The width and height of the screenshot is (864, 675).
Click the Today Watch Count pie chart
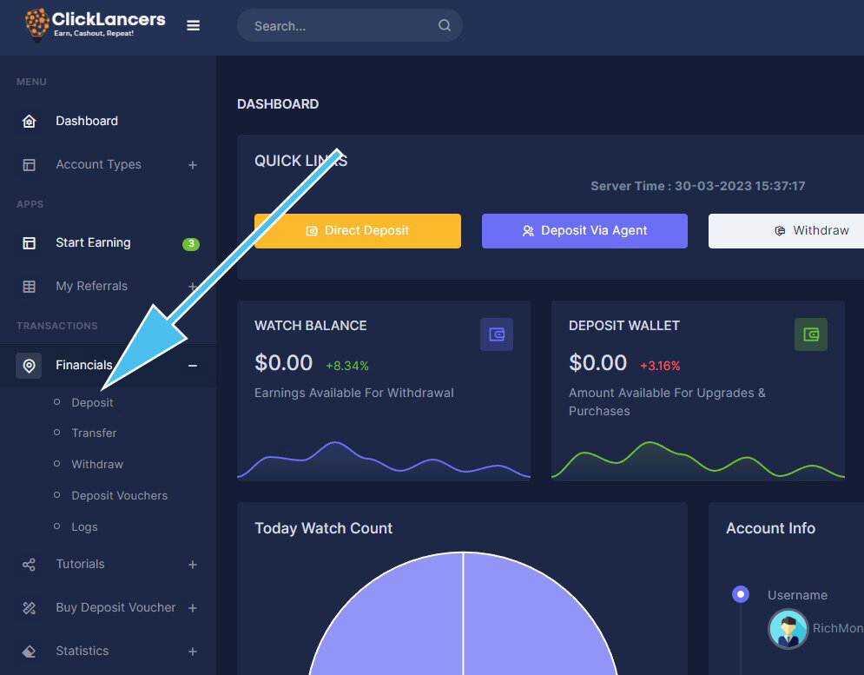click(464, 613)
